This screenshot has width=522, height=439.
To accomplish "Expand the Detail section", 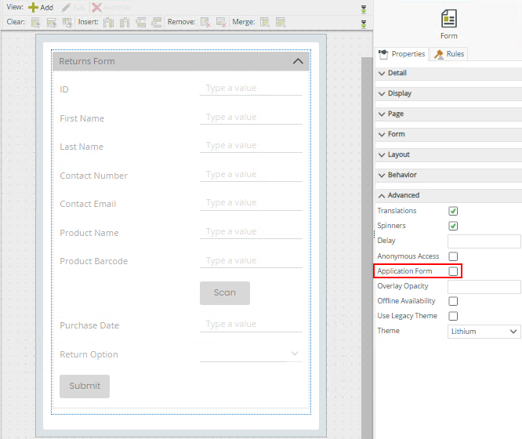I will click(x=448, y=73).
